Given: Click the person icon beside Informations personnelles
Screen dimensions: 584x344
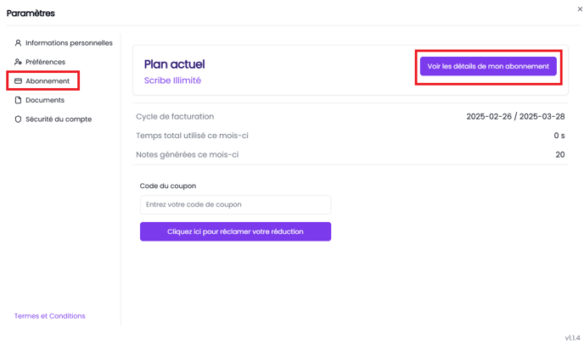Looking at the screenshot, I should [x=18, y=43].
